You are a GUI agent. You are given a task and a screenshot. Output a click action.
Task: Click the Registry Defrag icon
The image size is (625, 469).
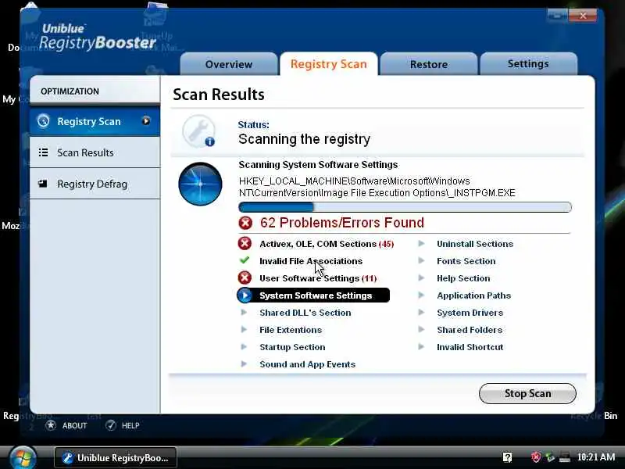(43, 184)
